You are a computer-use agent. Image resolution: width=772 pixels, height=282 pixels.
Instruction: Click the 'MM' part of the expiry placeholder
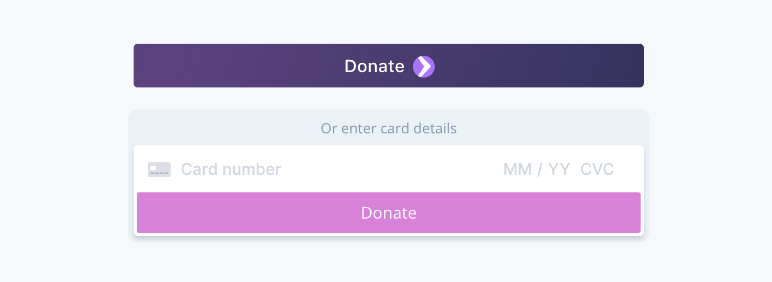point(517,169)
